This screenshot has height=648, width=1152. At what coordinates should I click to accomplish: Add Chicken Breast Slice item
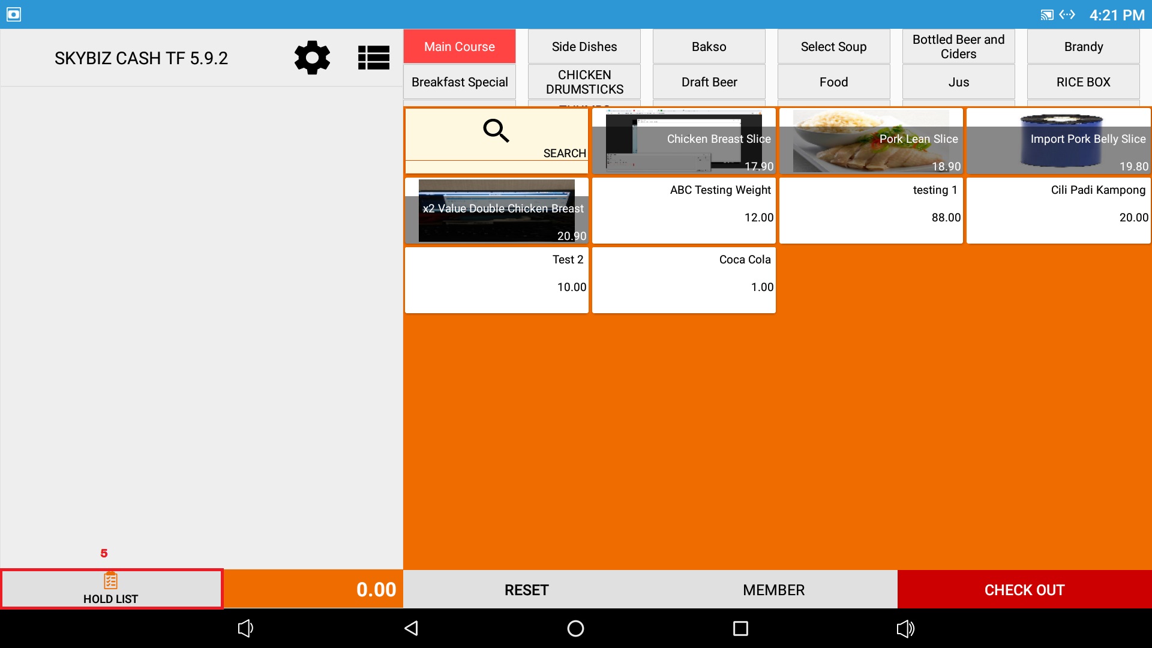[683, 141]
